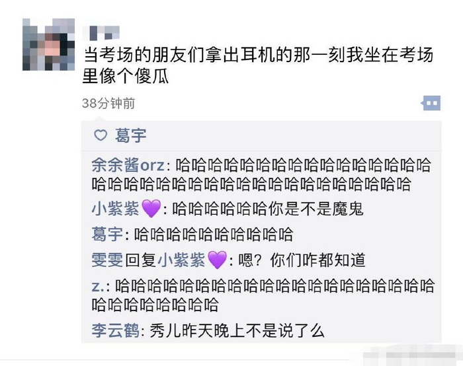Open the comment bubble menu icon

(431, 103)
